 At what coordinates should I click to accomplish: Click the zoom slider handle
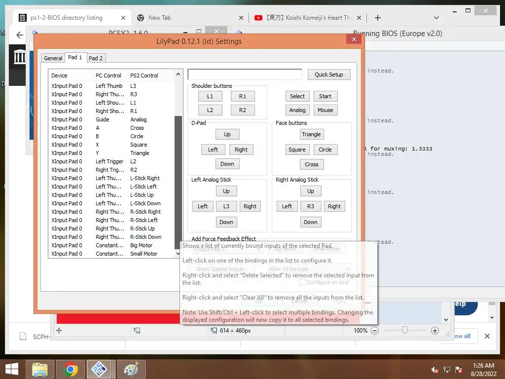405,330
